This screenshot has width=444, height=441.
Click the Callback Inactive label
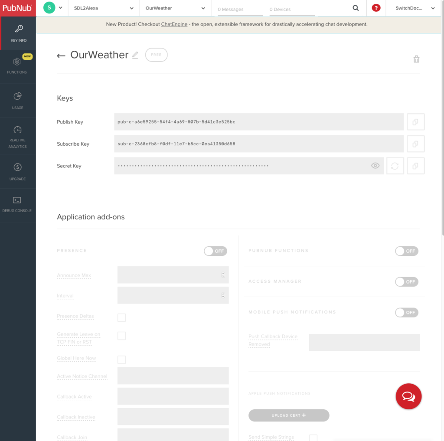click(76, 417)
